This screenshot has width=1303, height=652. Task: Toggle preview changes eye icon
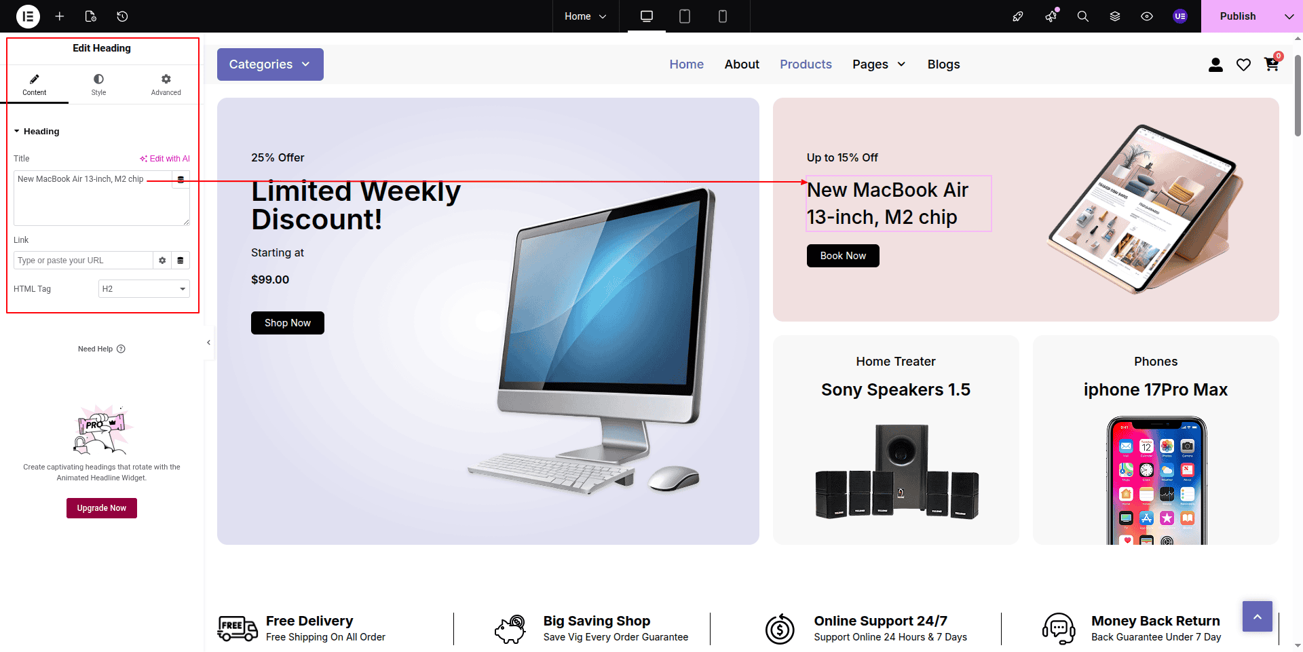pyautogui.click(x=1147, y=16)
